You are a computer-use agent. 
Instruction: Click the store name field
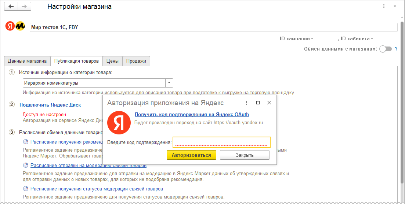[213, 27]
